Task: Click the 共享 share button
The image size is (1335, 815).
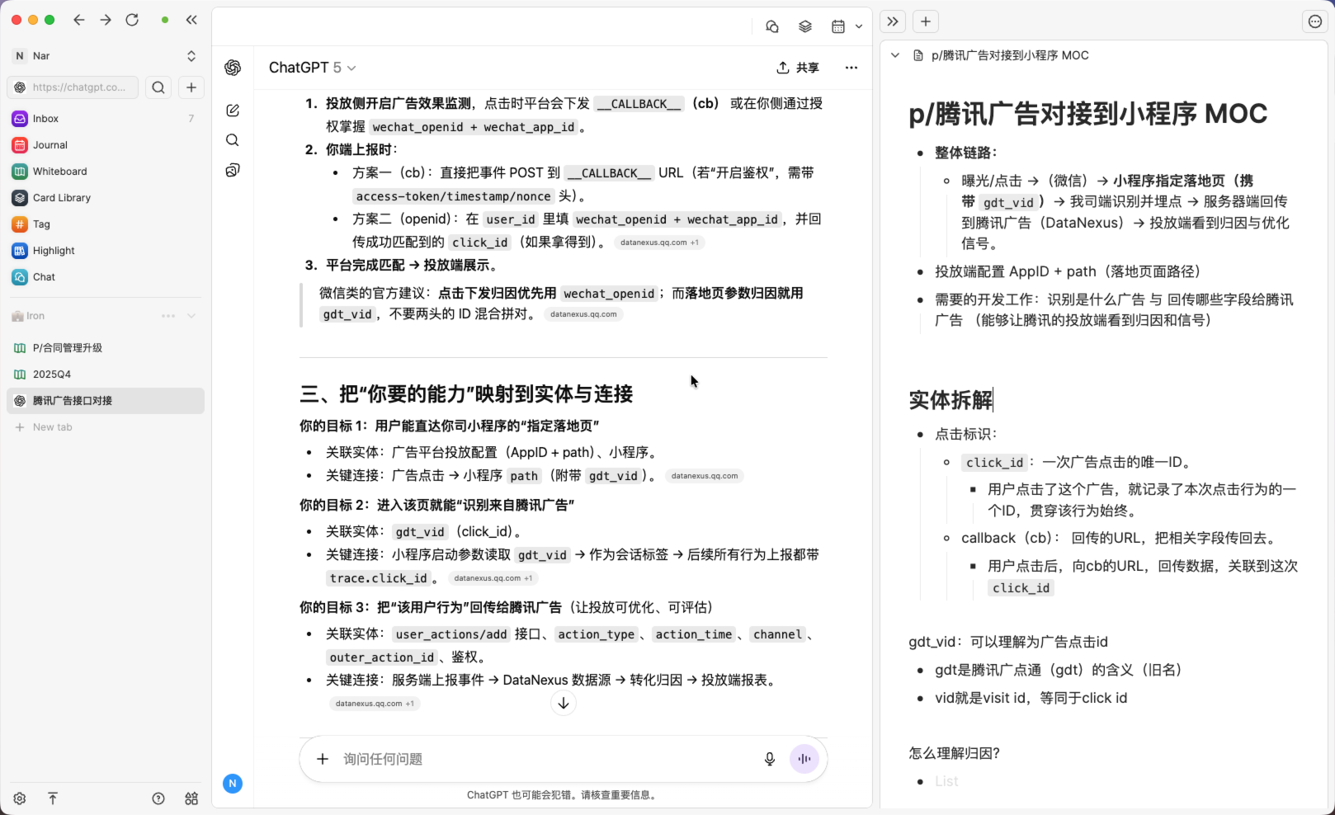Action: 798,68
